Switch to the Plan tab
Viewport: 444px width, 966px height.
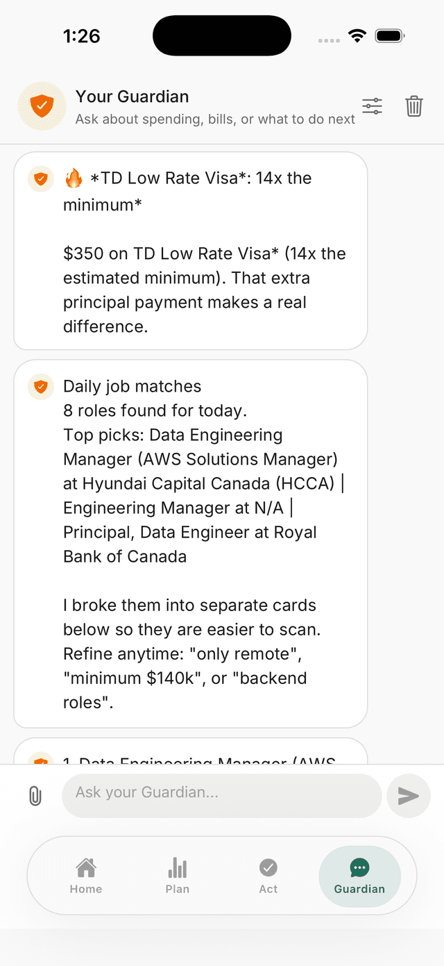pyautogui.click(x=177, y=875)
